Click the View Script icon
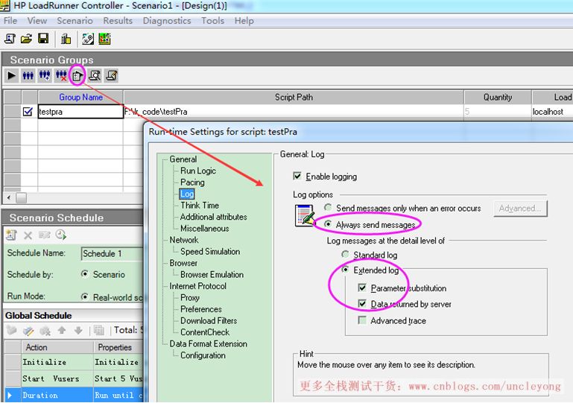Viewport: 573px width, 403px height. [x=112, y=76]
